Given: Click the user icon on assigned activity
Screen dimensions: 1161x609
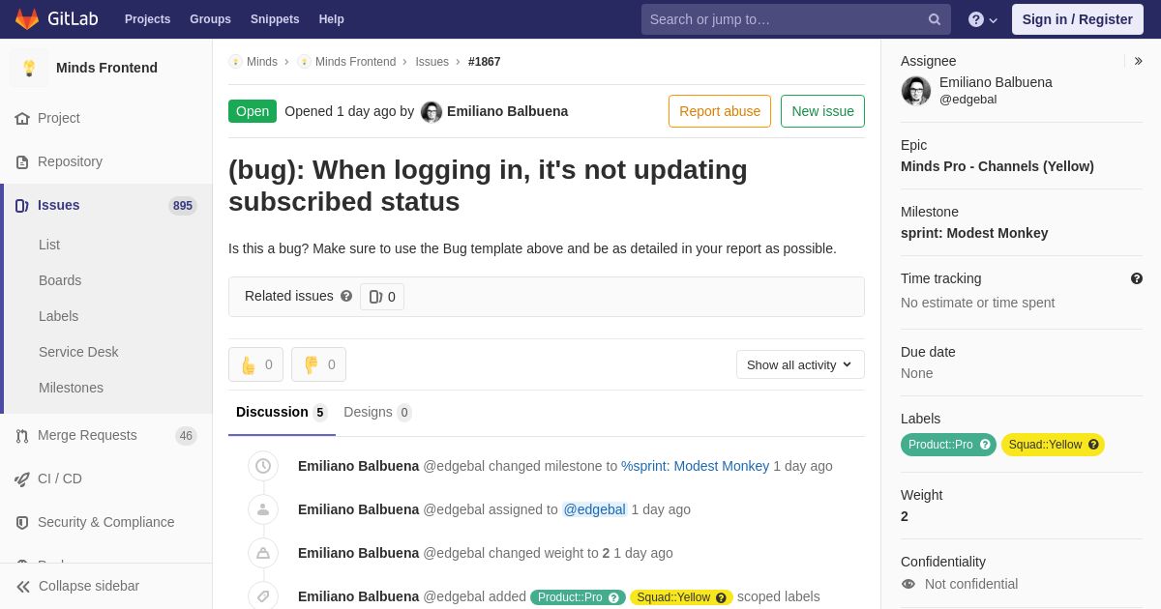Looking at the screenshot, I should [x=263, y=509].
